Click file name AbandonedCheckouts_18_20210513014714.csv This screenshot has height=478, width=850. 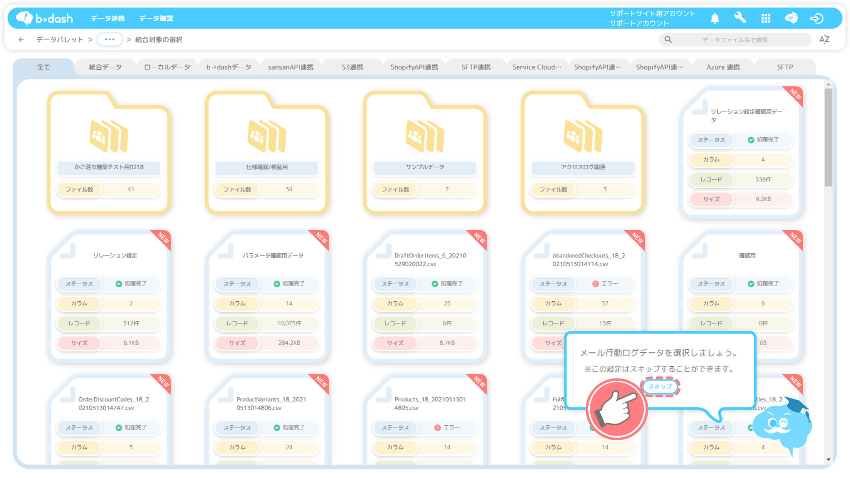pyautogui.click(x=588, y=260)
